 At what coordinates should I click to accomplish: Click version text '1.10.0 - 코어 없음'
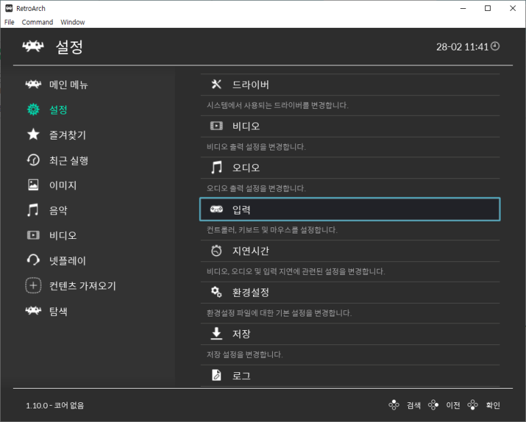pos(55,405)
